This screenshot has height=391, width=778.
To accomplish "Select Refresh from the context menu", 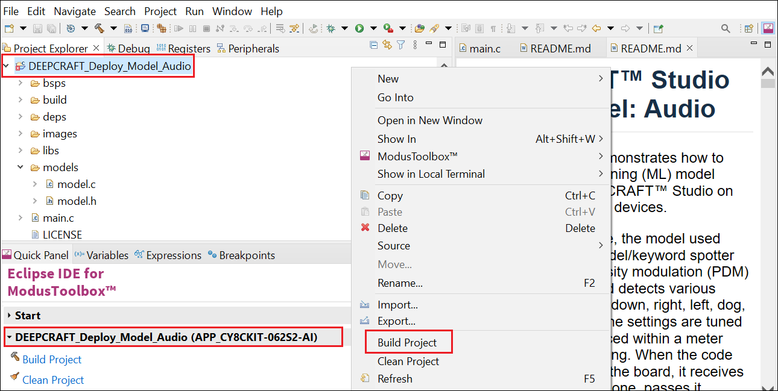I will (x=395, y=379).
